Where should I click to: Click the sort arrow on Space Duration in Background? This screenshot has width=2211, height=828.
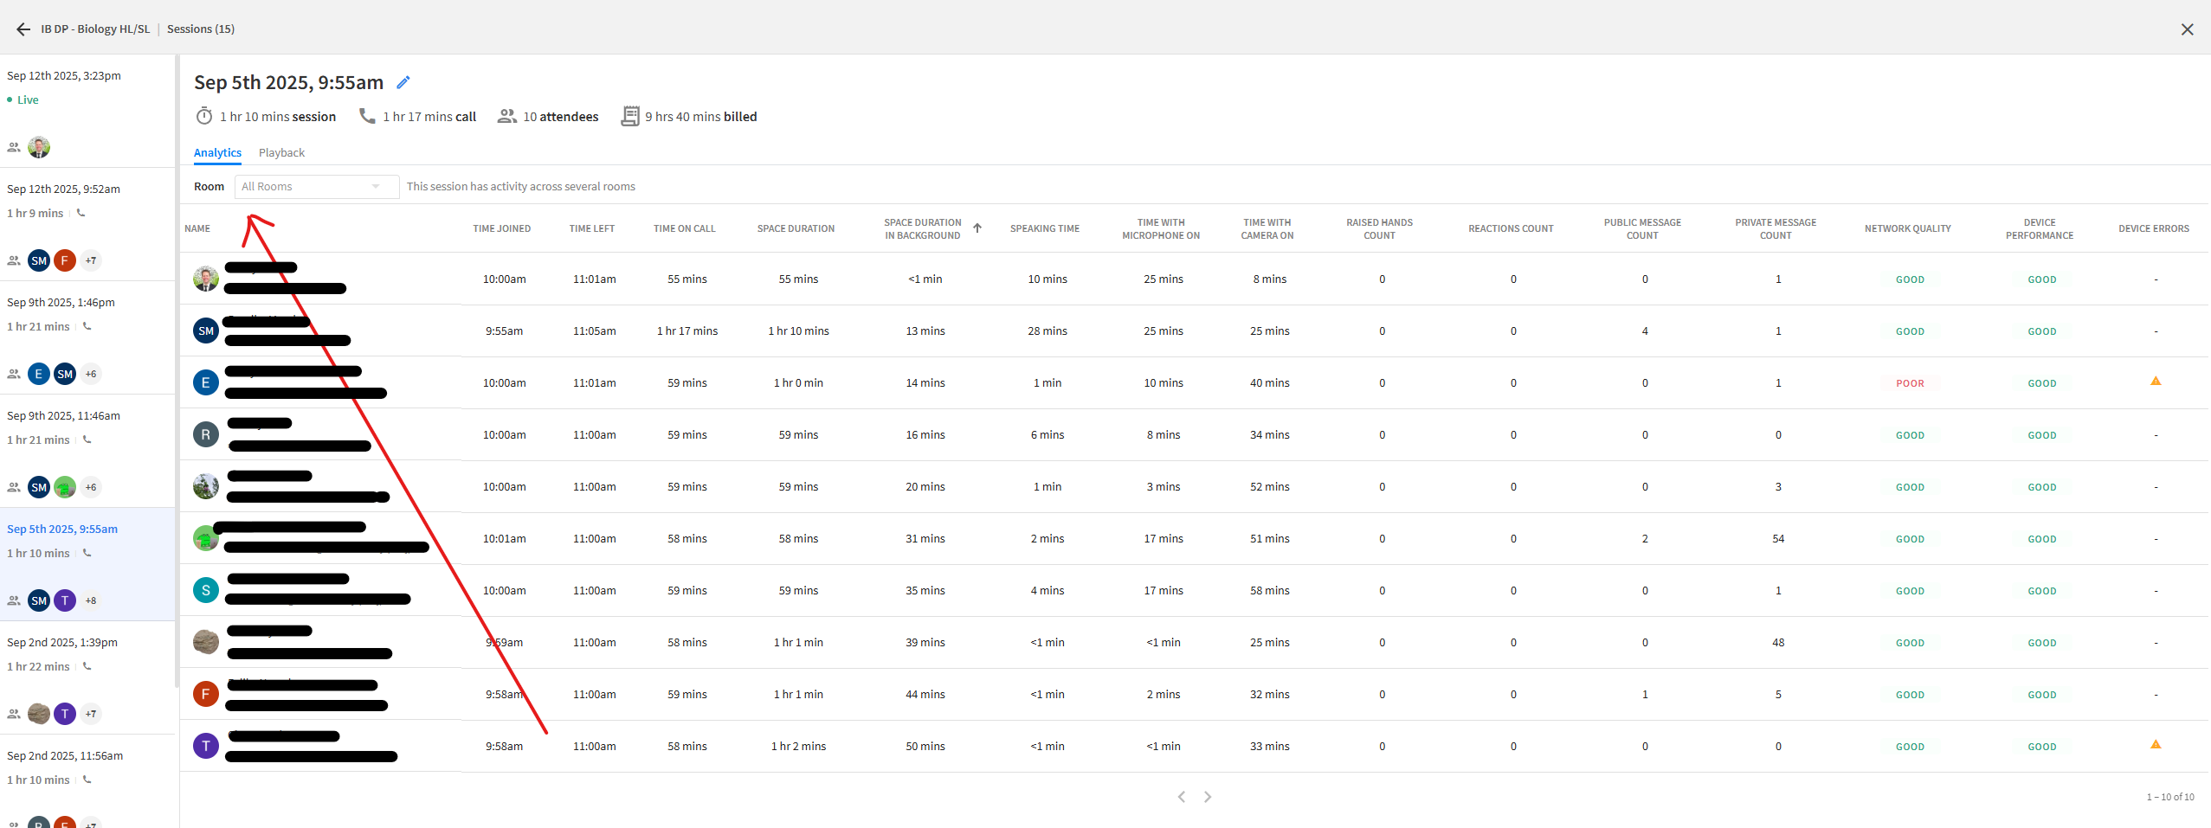[x=977, y=228]
